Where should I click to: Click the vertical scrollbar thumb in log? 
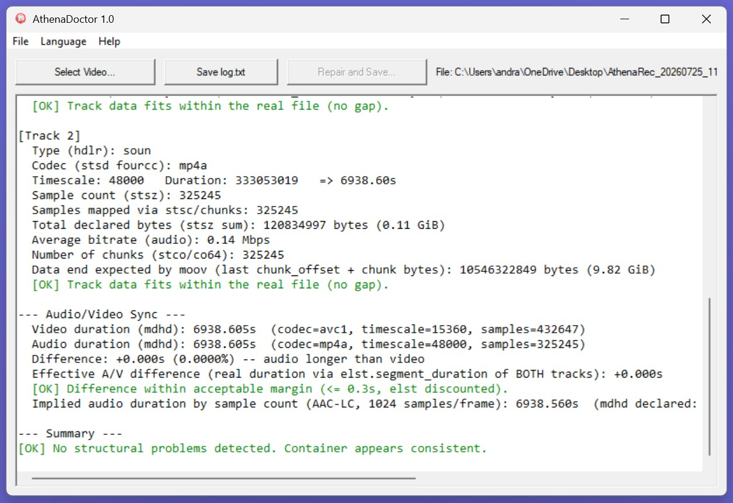click(710, 376)
